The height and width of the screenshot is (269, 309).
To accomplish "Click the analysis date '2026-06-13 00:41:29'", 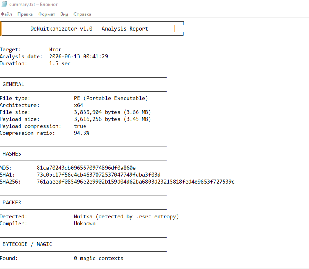I will pyautogui.click(x=79, y=56).
